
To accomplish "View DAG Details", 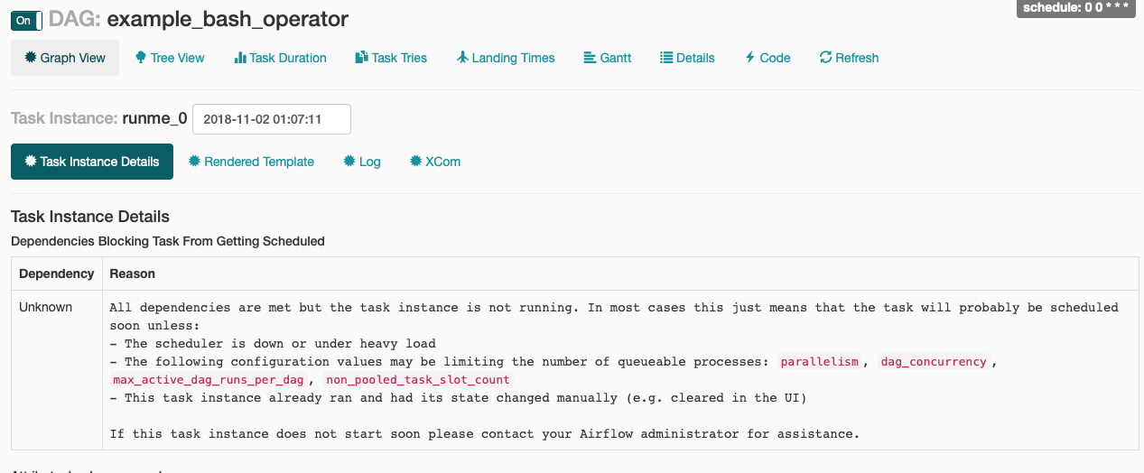I will [687, 58].
